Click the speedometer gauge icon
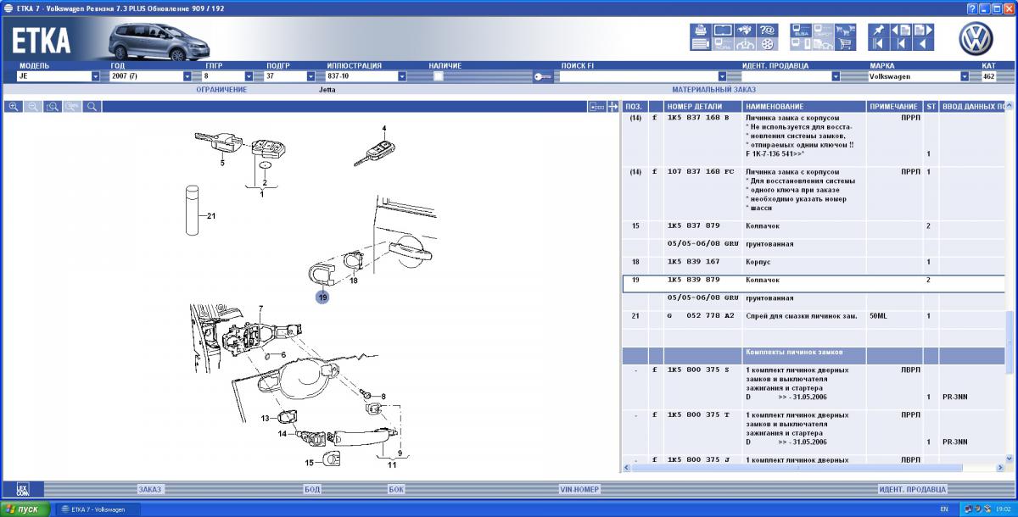This screenshot has height=517, width=1018. pyautogui.click(x=745, y=44)
